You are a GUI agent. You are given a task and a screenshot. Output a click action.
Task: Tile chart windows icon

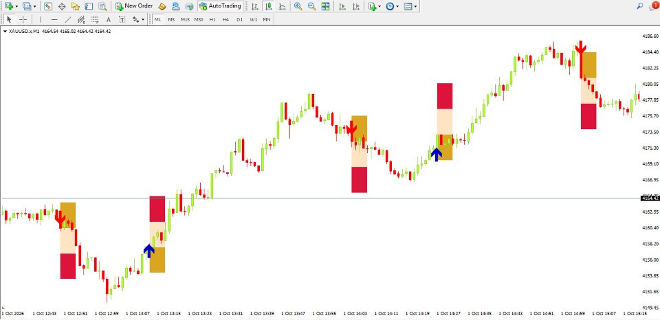325,6
